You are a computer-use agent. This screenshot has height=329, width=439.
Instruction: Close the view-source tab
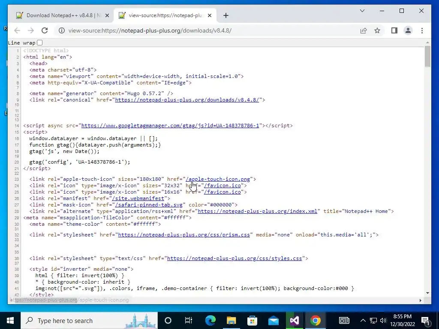click(x=210, y=16)
